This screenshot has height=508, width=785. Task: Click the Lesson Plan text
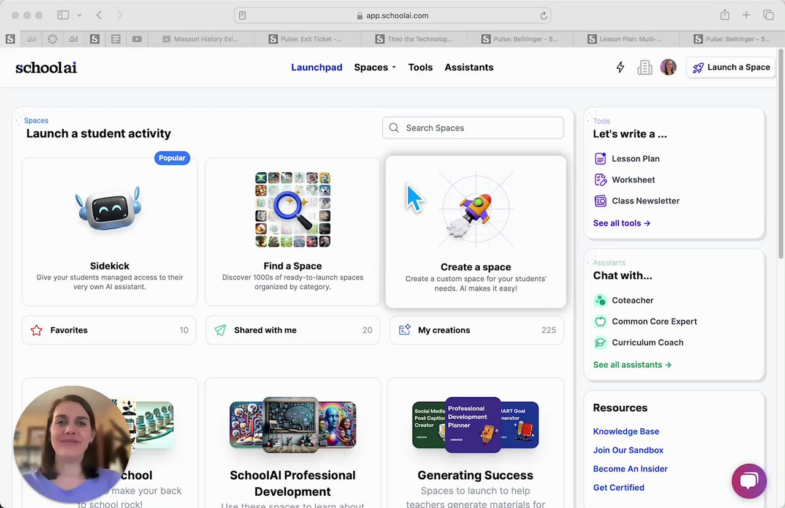635,159
